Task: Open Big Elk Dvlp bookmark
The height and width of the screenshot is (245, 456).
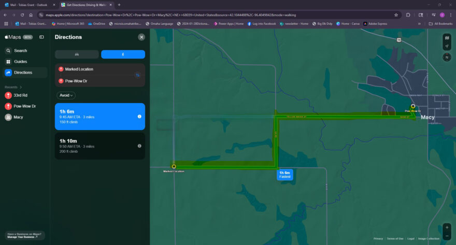Action: [322, 24]
